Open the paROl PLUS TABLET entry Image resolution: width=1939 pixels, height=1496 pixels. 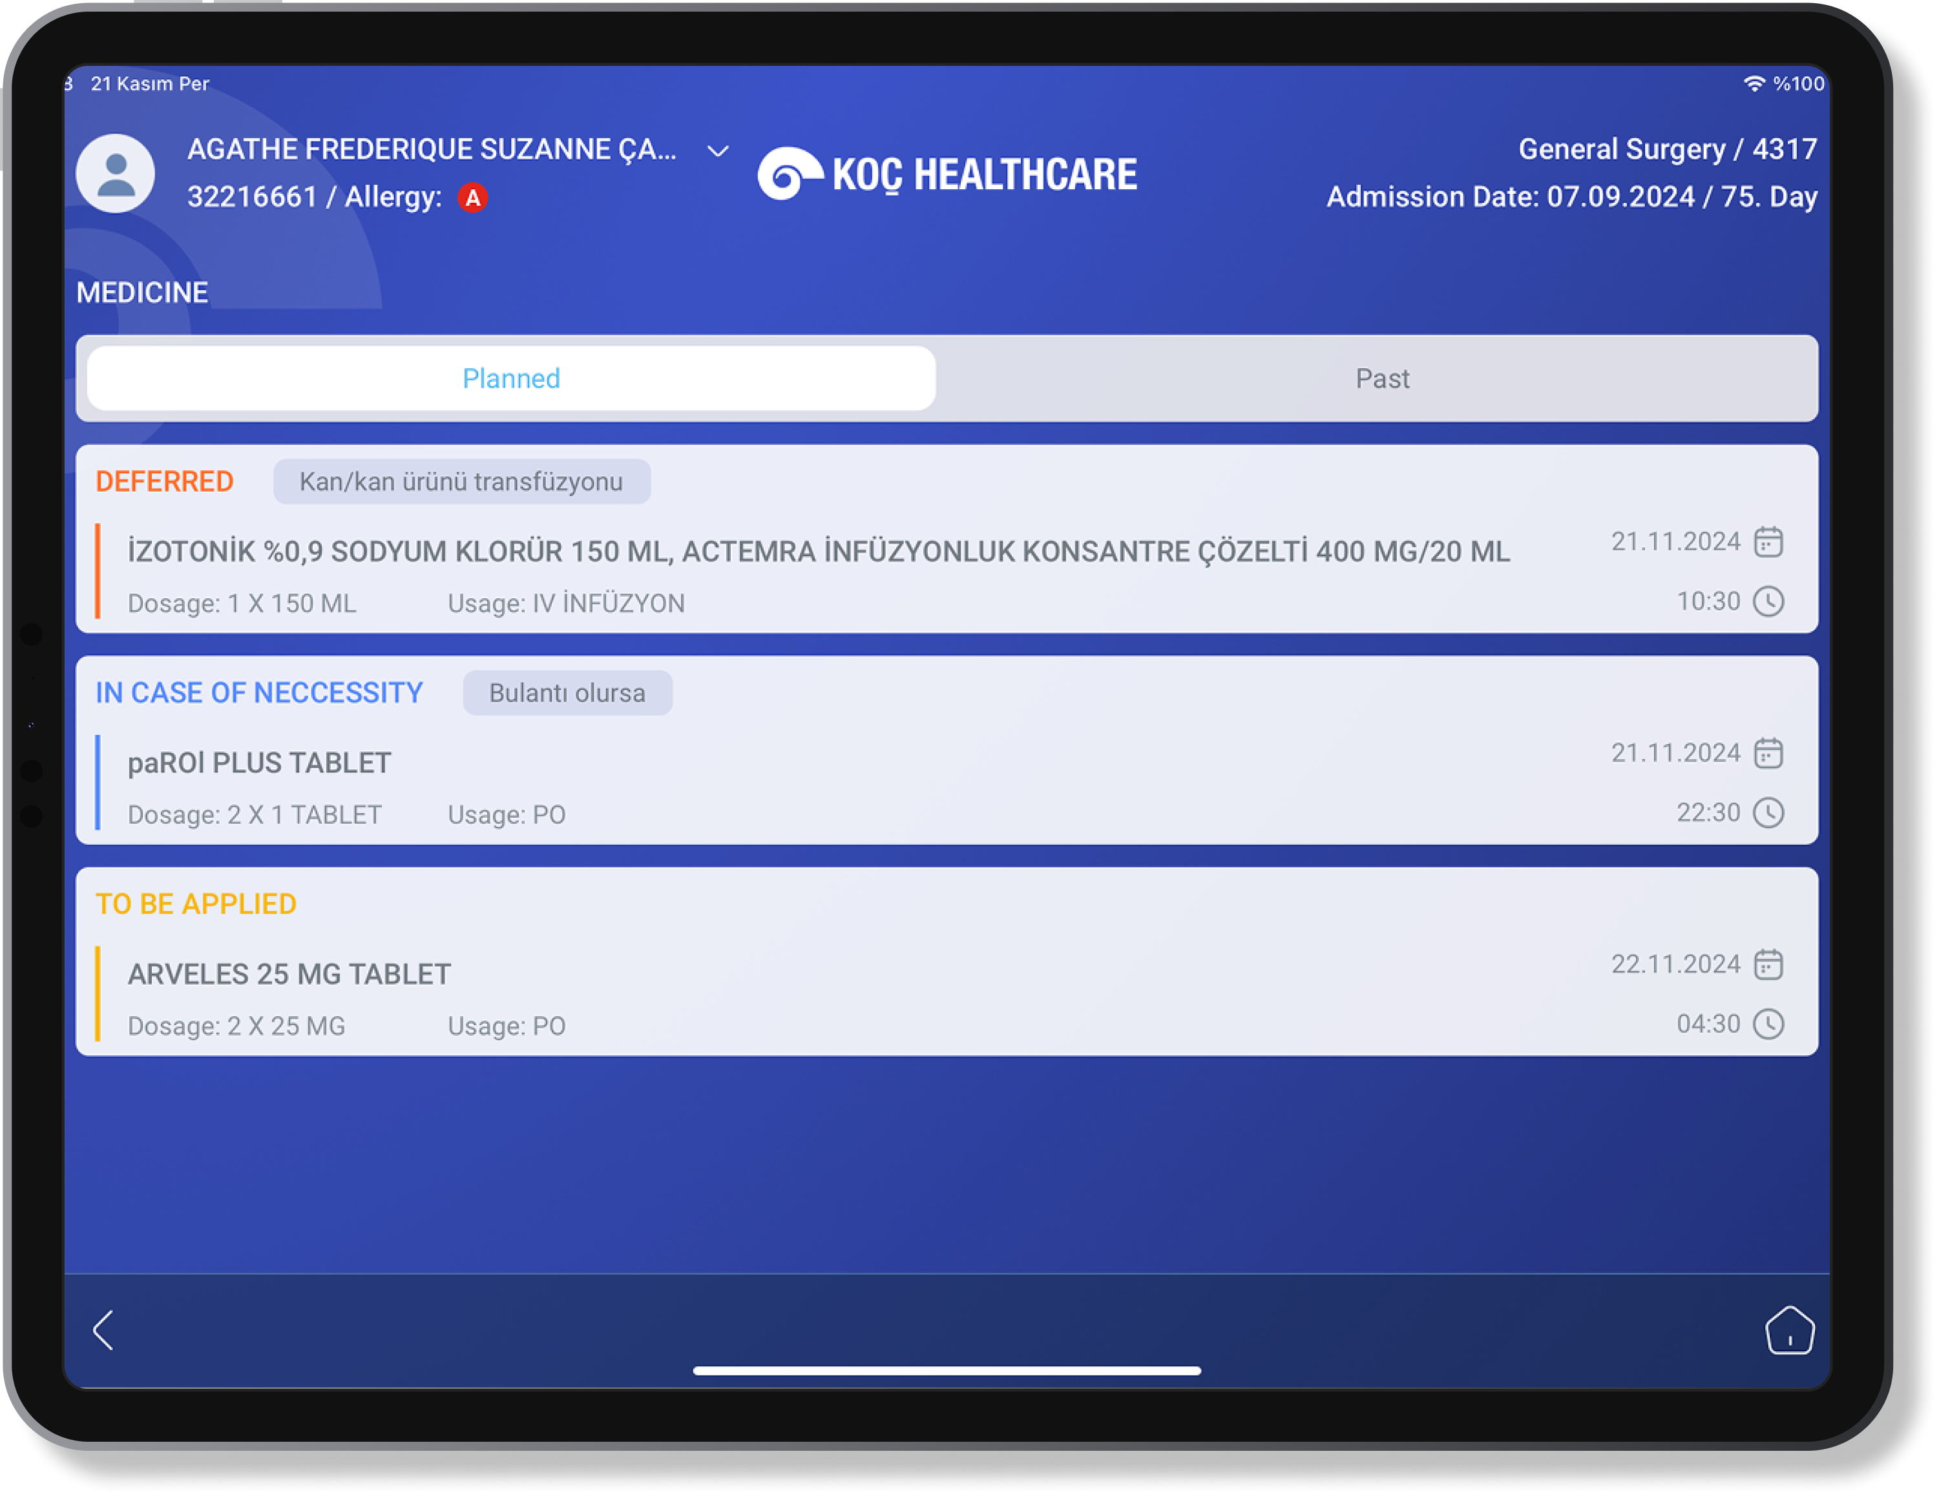pos(259,763)
